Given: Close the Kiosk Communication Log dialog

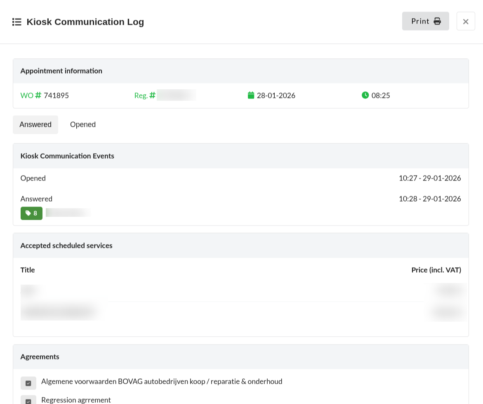Looking at the screenshot, I should coord(465,21).
